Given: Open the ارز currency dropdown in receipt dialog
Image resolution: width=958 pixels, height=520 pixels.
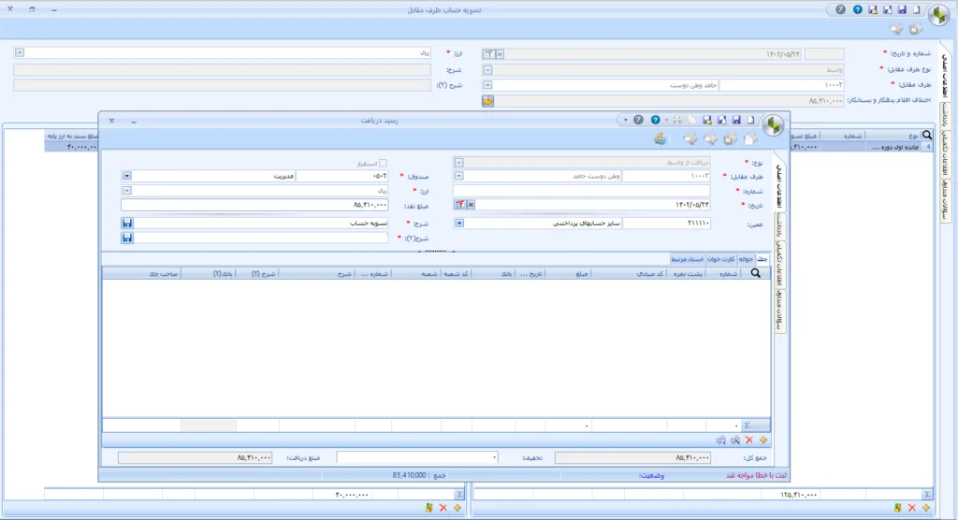Looking at the screenshot, I should (x=127, y=191).
